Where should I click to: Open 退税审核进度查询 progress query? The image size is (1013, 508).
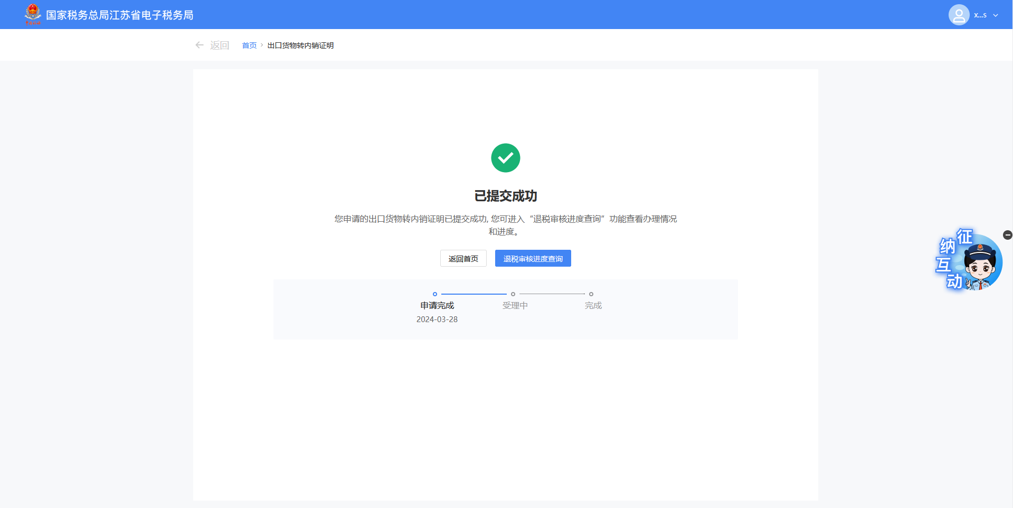pyautogui.click(x=533, y=259)
